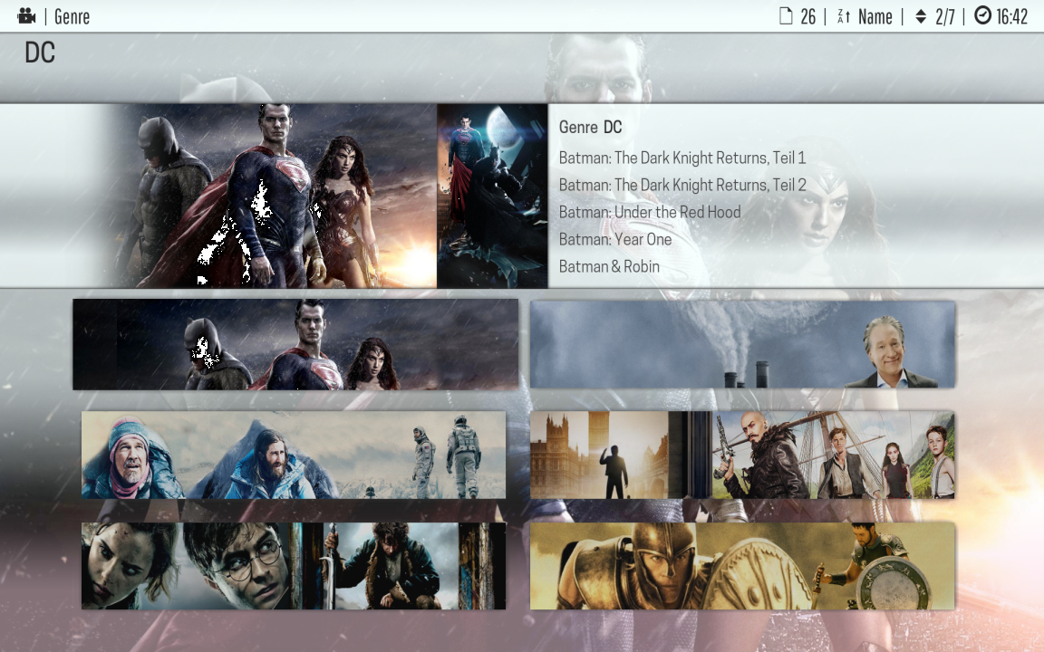Open the Superman and Batman moon poster

[x=492, y=196]
